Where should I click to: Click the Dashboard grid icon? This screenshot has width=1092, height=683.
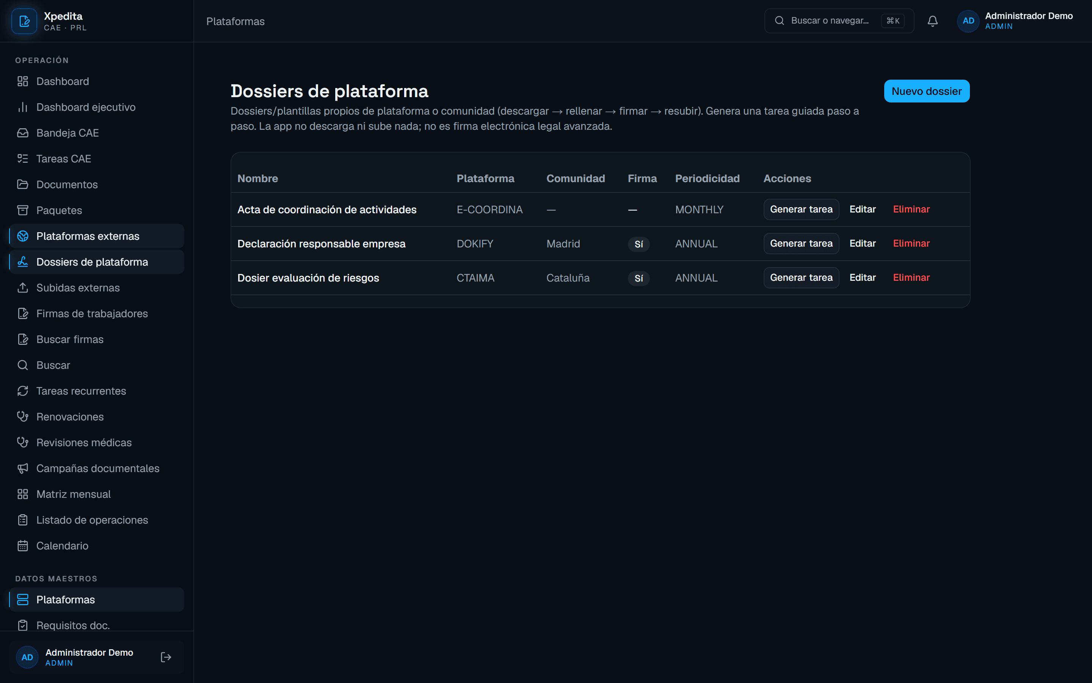23,81
